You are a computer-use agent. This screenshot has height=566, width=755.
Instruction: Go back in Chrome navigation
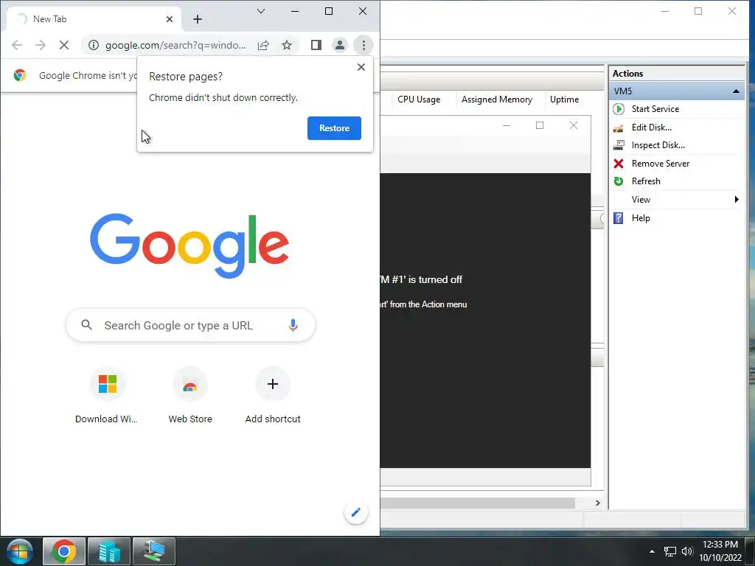point(17,45)
